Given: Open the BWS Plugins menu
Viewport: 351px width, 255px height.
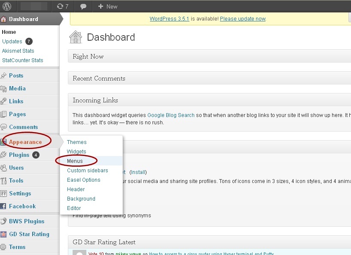Looking at the screenshot, I should [x=27, y=221].
